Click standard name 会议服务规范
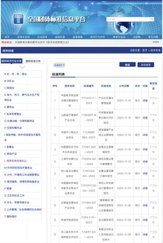The width and height of the screenshot is (163, 243). [x=106, y=220]
